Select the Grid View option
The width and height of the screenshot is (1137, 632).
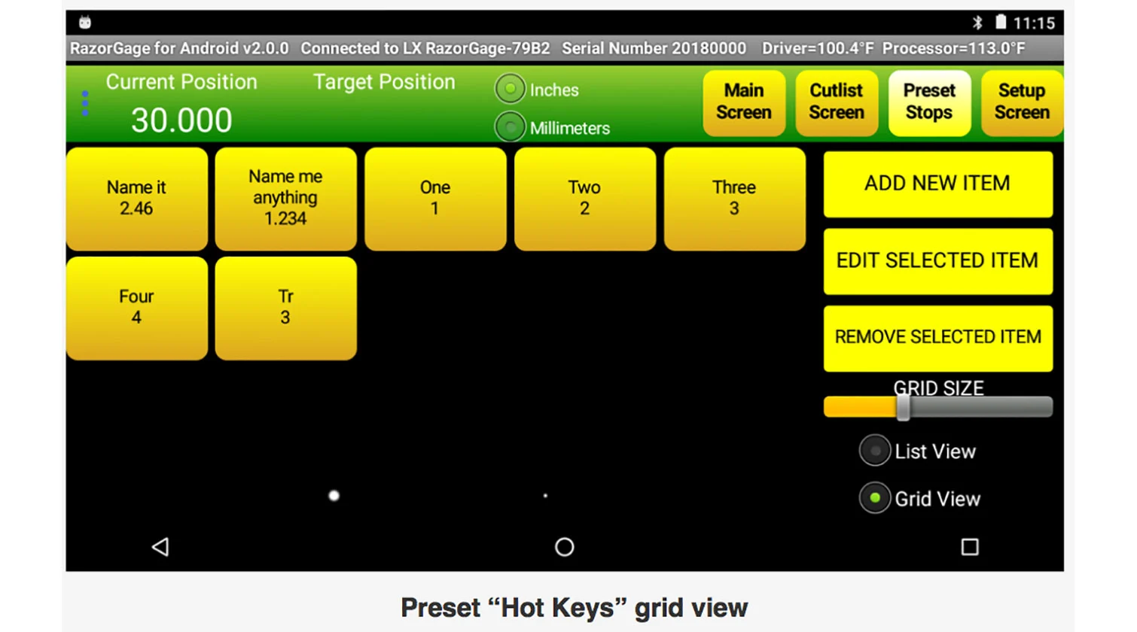(875, 498)
